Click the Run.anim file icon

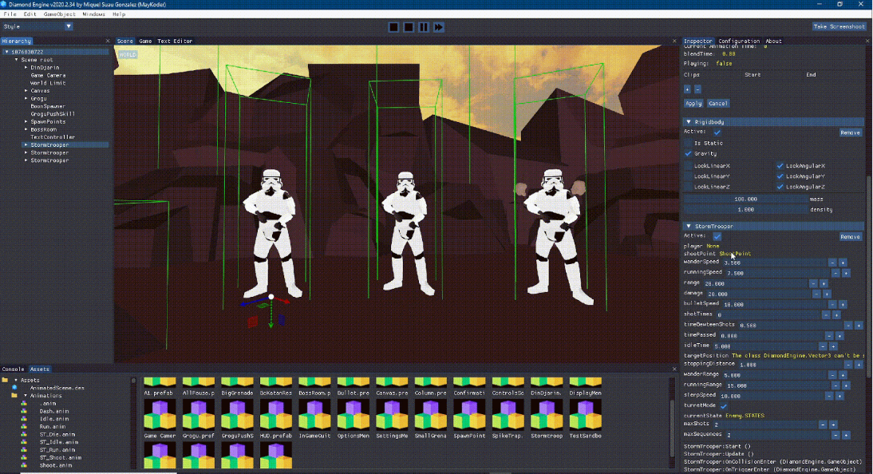coord(24,427)
